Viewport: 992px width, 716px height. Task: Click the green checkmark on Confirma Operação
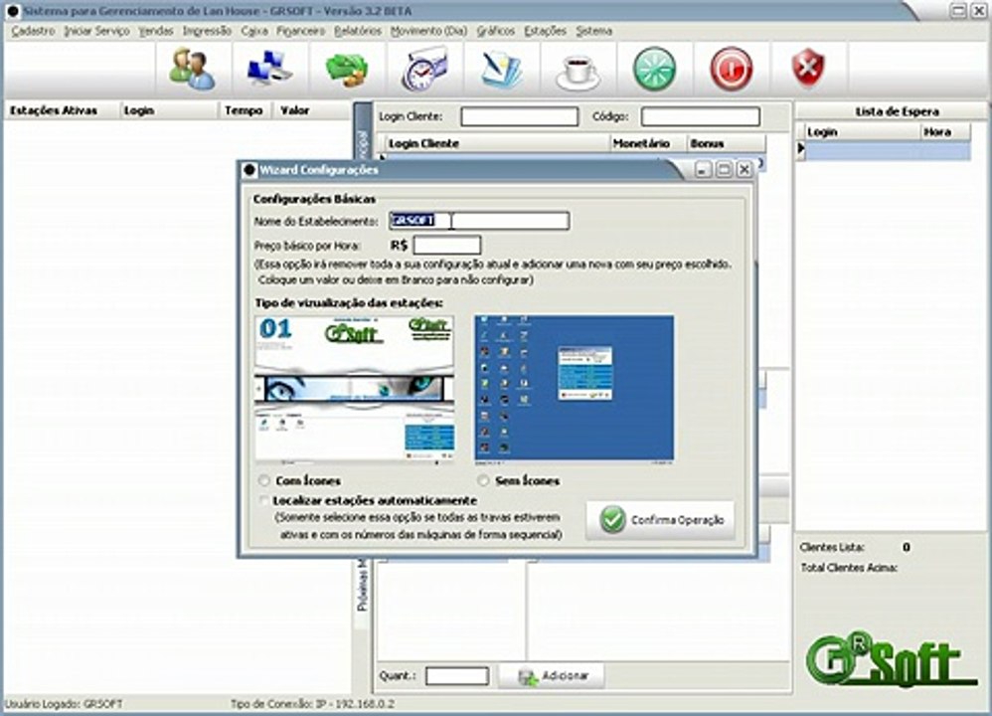(612, 520)
